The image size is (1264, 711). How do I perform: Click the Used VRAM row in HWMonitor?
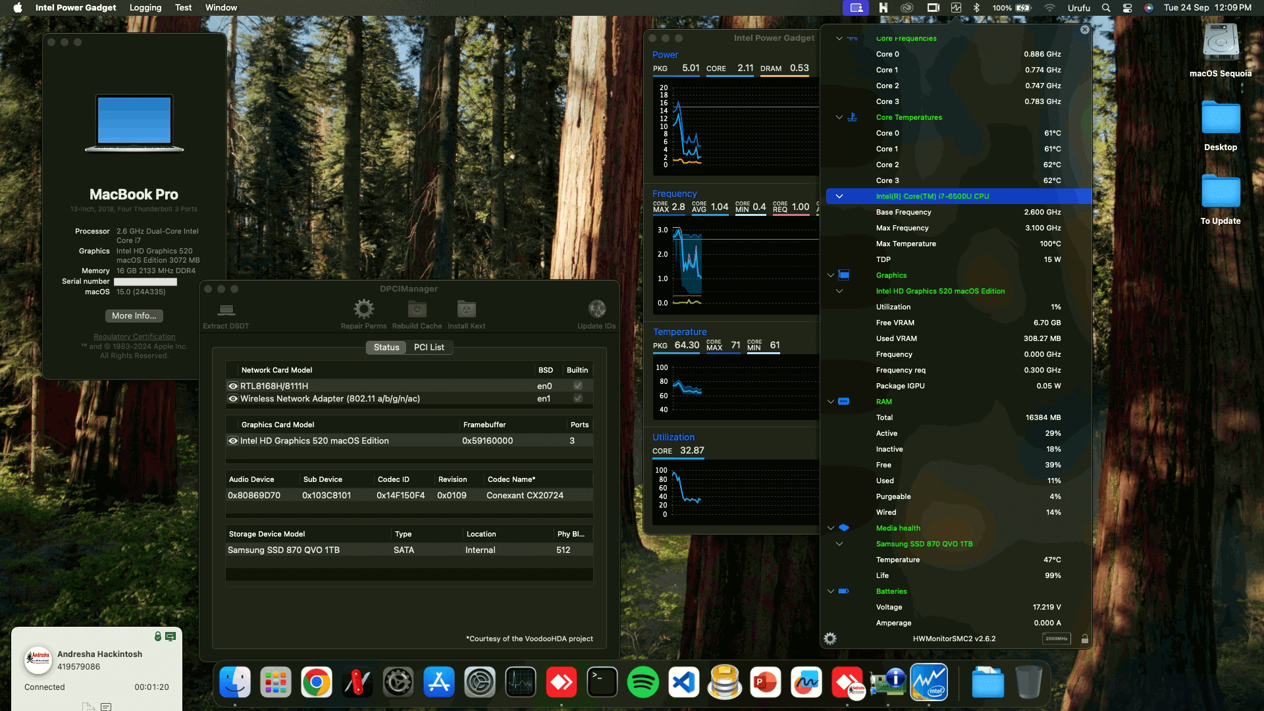[959, 338]
